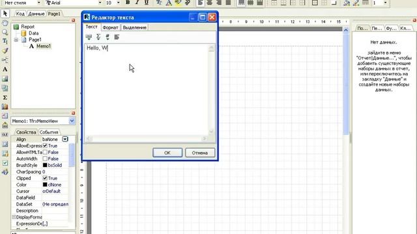Viewport: 417px width, 234px height.
Task: Select the Data node in tree
Action: (x=33, y=33)
